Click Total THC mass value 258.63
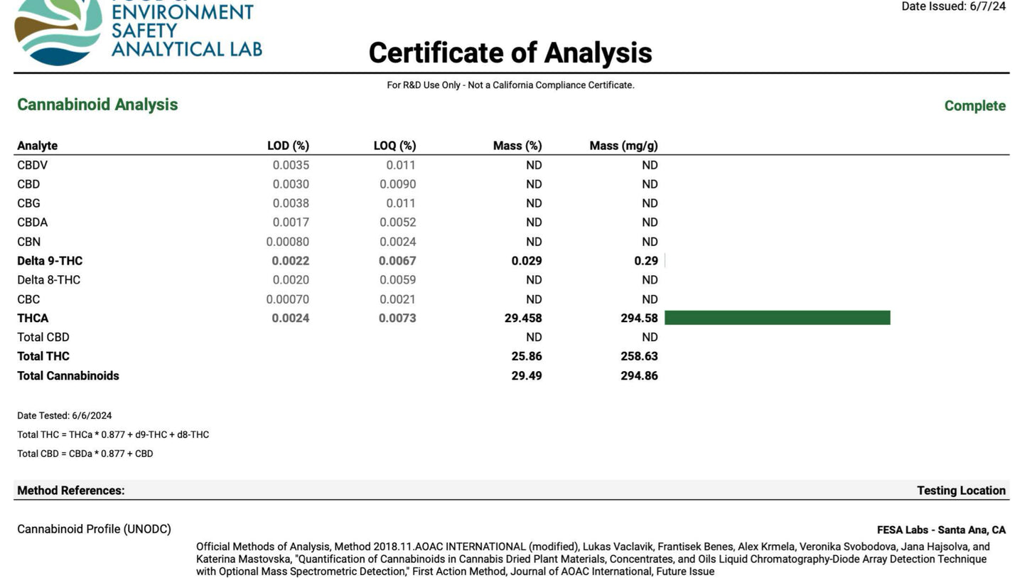Screen dimensions: 1027x578 coord(639,356)
